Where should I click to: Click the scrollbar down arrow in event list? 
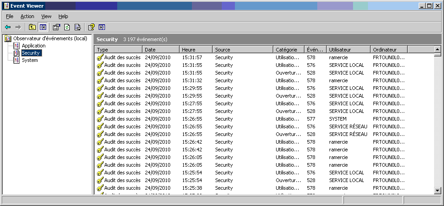click(x=437, y=191)
